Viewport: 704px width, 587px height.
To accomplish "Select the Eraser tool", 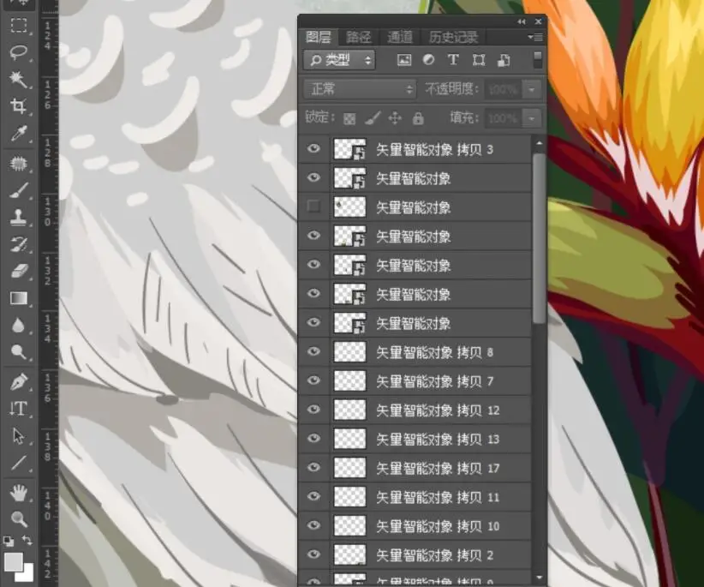I will 18,272.
